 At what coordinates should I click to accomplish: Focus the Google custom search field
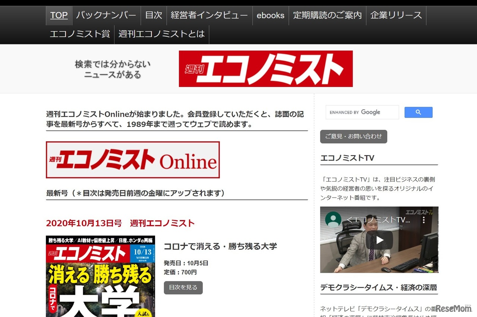[x=362, y=112]
